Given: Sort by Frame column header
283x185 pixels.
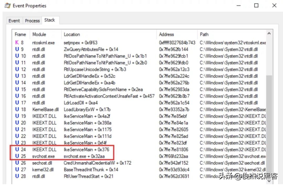Looking at the screenshot, I should click(x=20, y=35).
